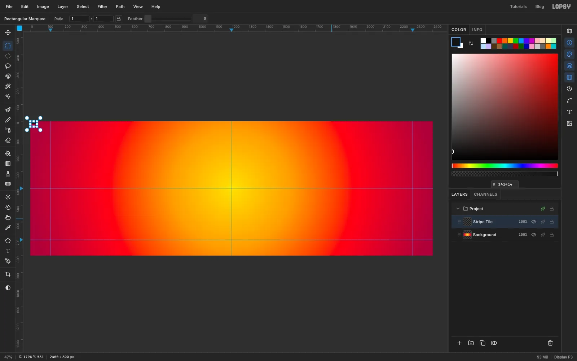Click the Feather slider

(168, 19)
